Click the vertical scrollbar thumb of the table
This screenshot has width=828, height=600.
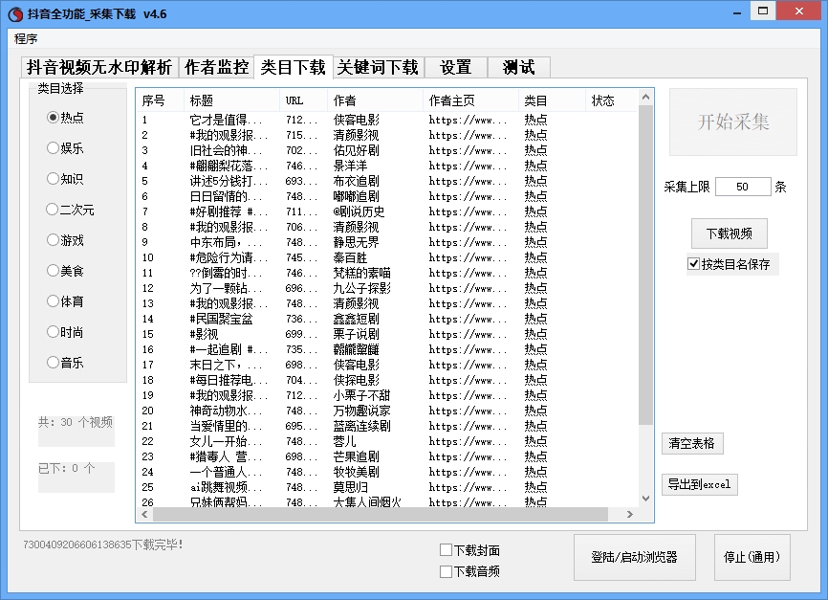coord(645,264)
